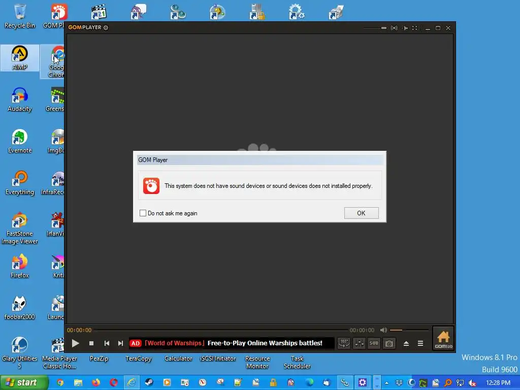Screen dimensions: 520x390
Task: Skip to the next track
Action: tap(120, 343)
